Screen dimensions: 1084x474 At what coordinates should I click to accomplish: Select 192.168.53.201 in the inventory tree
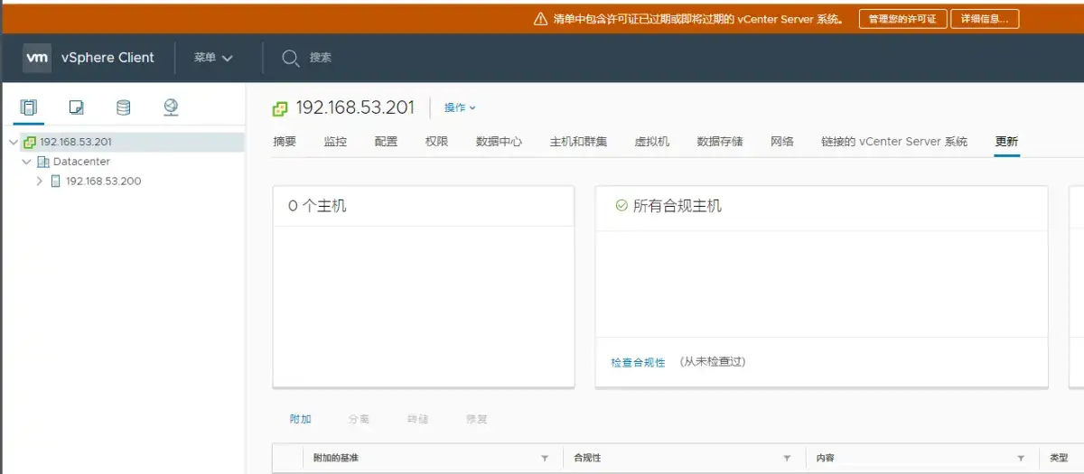[76, 142]
